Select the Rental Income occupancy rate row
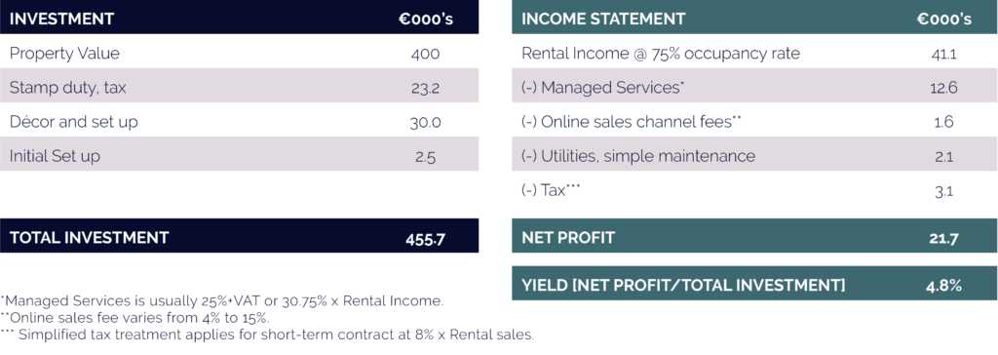This screenshot has width=998, height=355. pos(755,53)
